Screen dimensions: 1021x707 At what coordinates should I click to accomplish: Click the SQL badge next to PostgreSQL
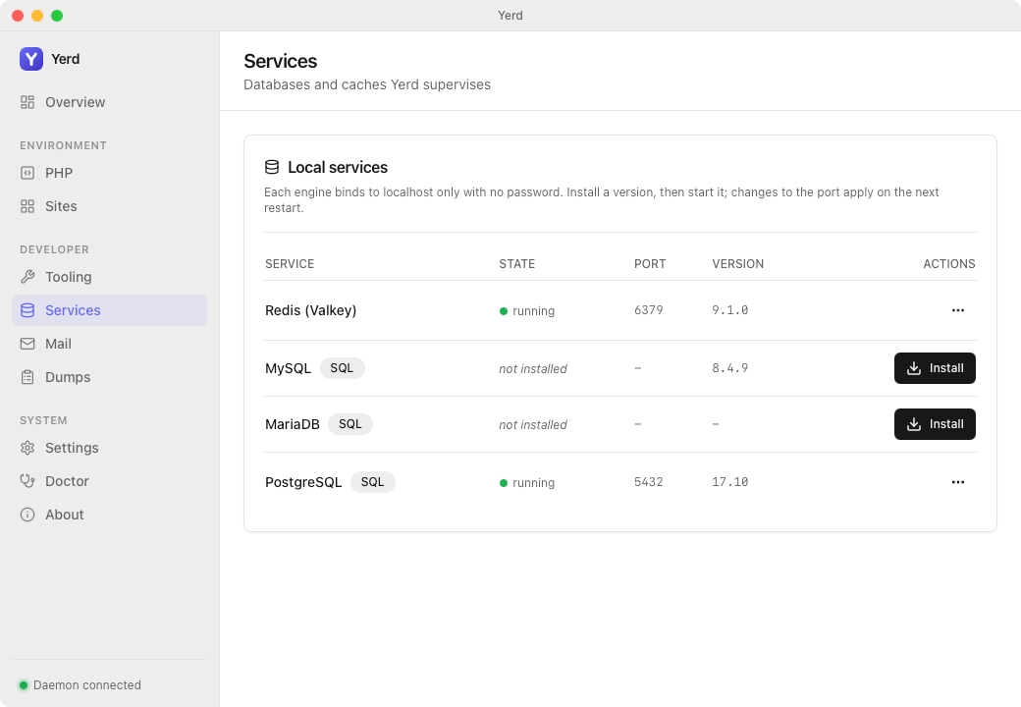pyautogui.click(x=372, y=482)
